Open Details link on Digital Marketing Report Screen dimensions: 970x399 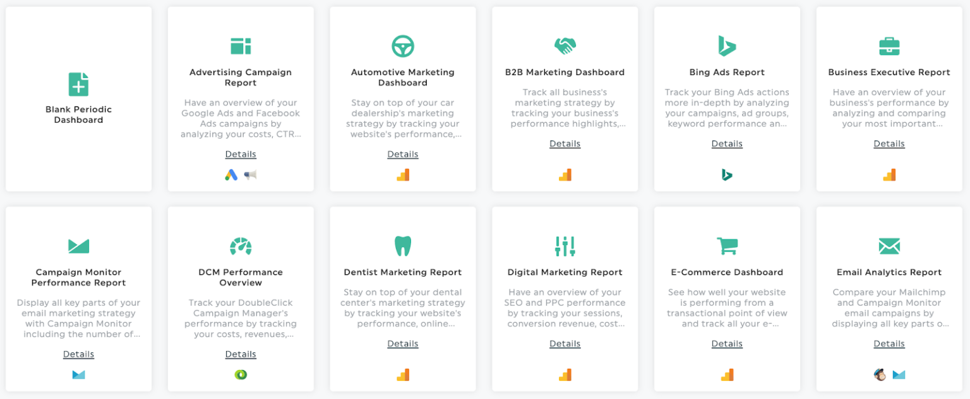[565, 344]
